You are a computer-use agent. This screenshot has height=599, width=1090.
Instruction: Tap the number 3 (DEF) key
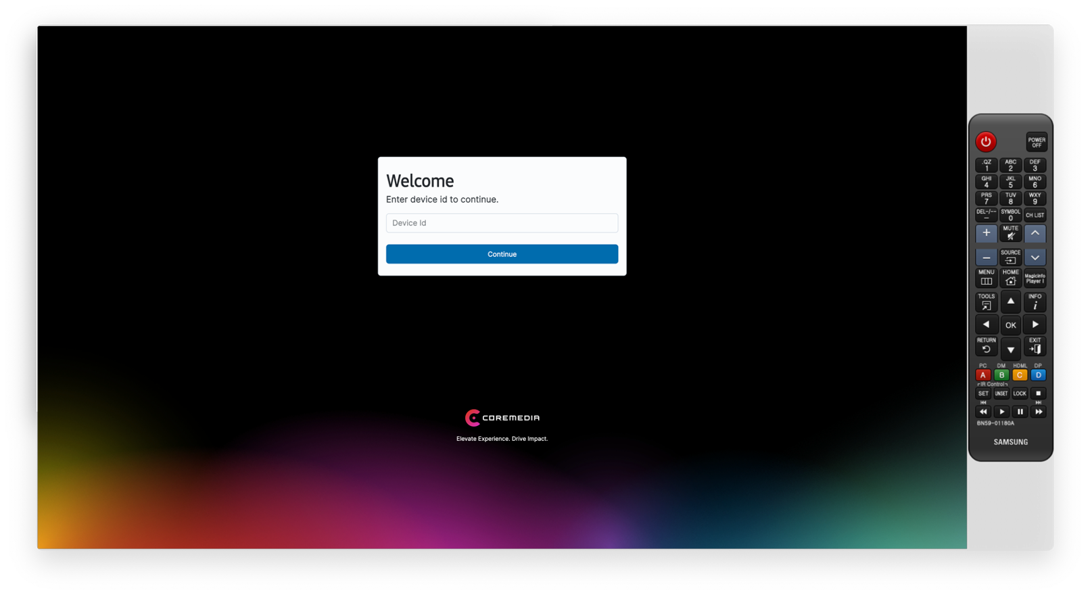[1035, 166]
